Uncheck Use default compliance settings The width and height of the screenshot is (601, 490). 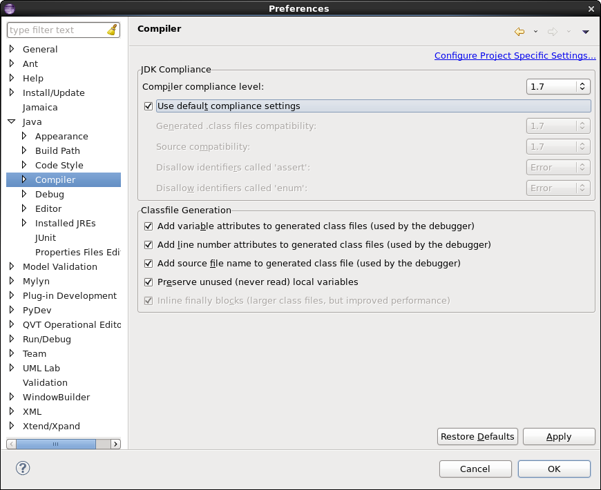click(x=149, y=106)
